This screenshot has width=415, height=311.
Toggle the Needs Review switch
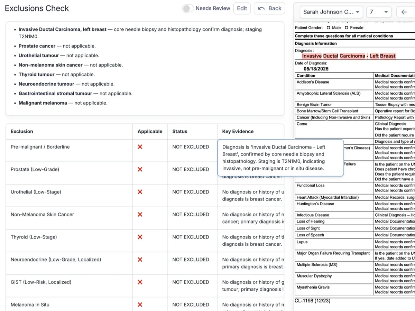point(188,8)
